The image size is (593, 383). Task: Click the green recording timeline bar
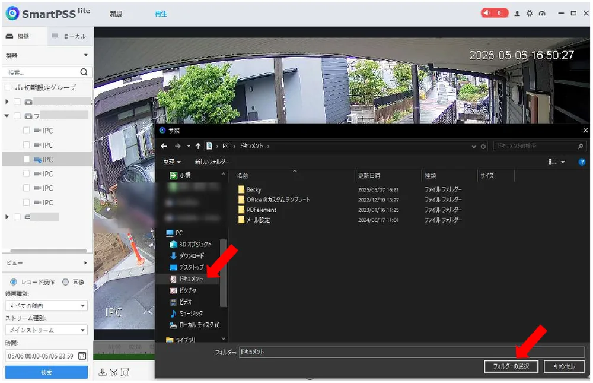click(124, 356)
